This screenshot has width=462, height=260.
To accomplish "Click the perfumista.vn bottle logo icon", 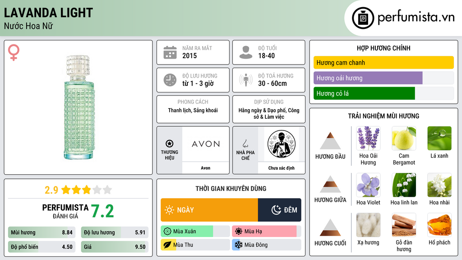I will point(363,18).
